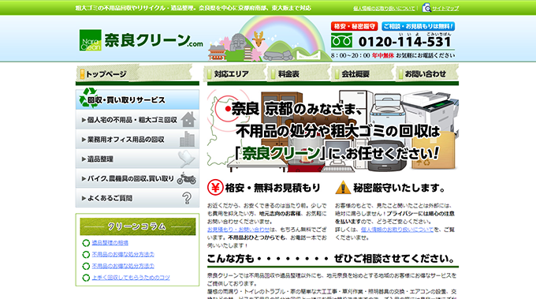Click the sitemap magnifier icon
Screen dimensions: 536x299
pyautogui.click(x=426, y=8)
